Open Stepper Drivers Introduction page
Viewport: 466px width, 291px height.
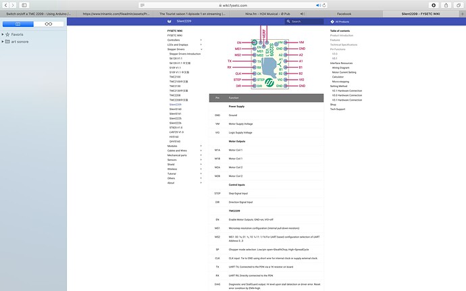pos(185,54)
